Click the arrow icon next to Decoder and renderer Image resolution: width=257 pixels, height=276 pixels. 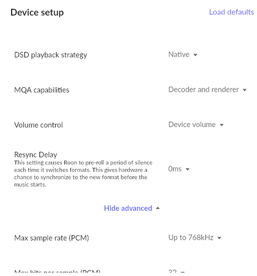pyautogui.click(x=244, y=90)
